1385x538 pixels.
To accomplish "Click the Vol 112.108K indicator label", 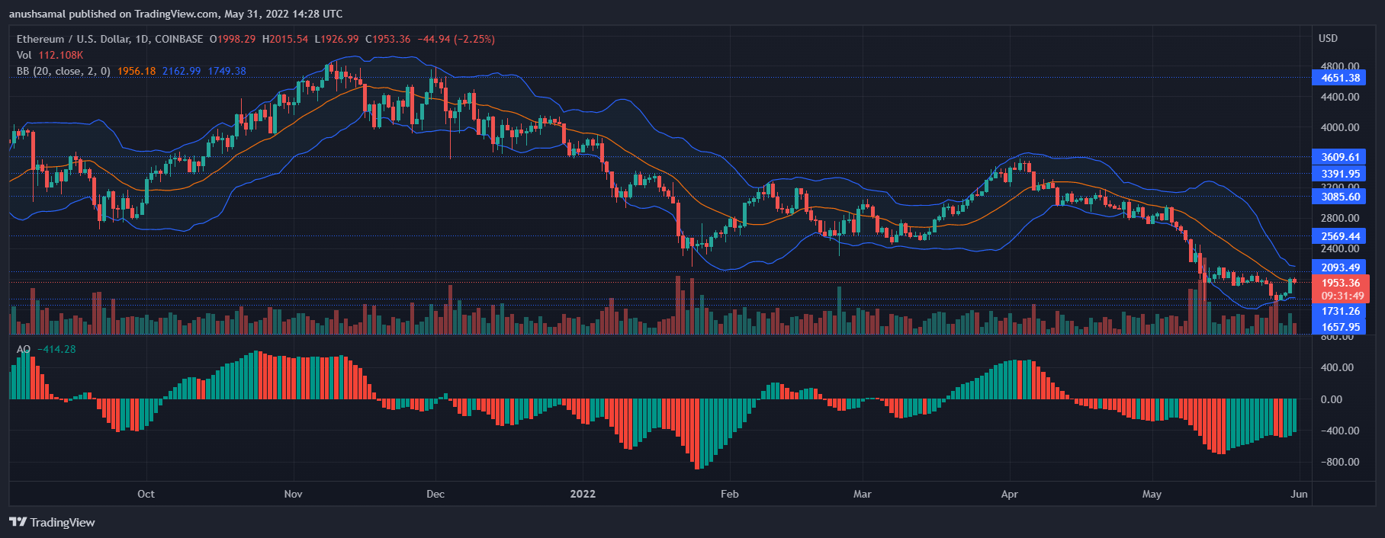I will (x=50, y=55).
